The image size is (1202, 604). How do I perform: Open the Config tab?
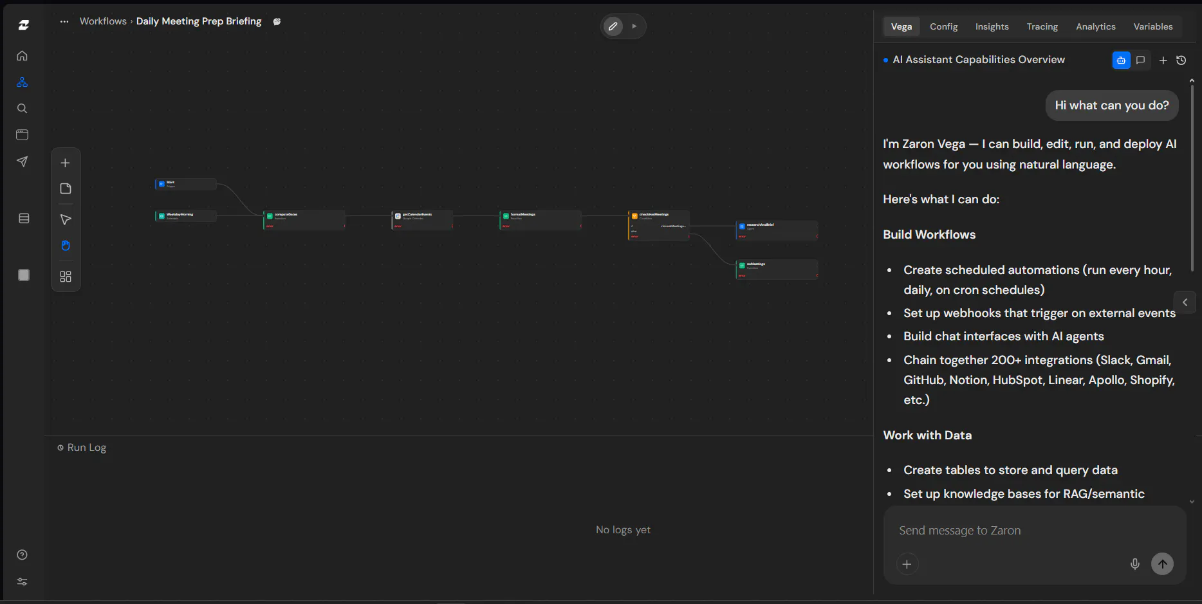[x=944, y=26]
